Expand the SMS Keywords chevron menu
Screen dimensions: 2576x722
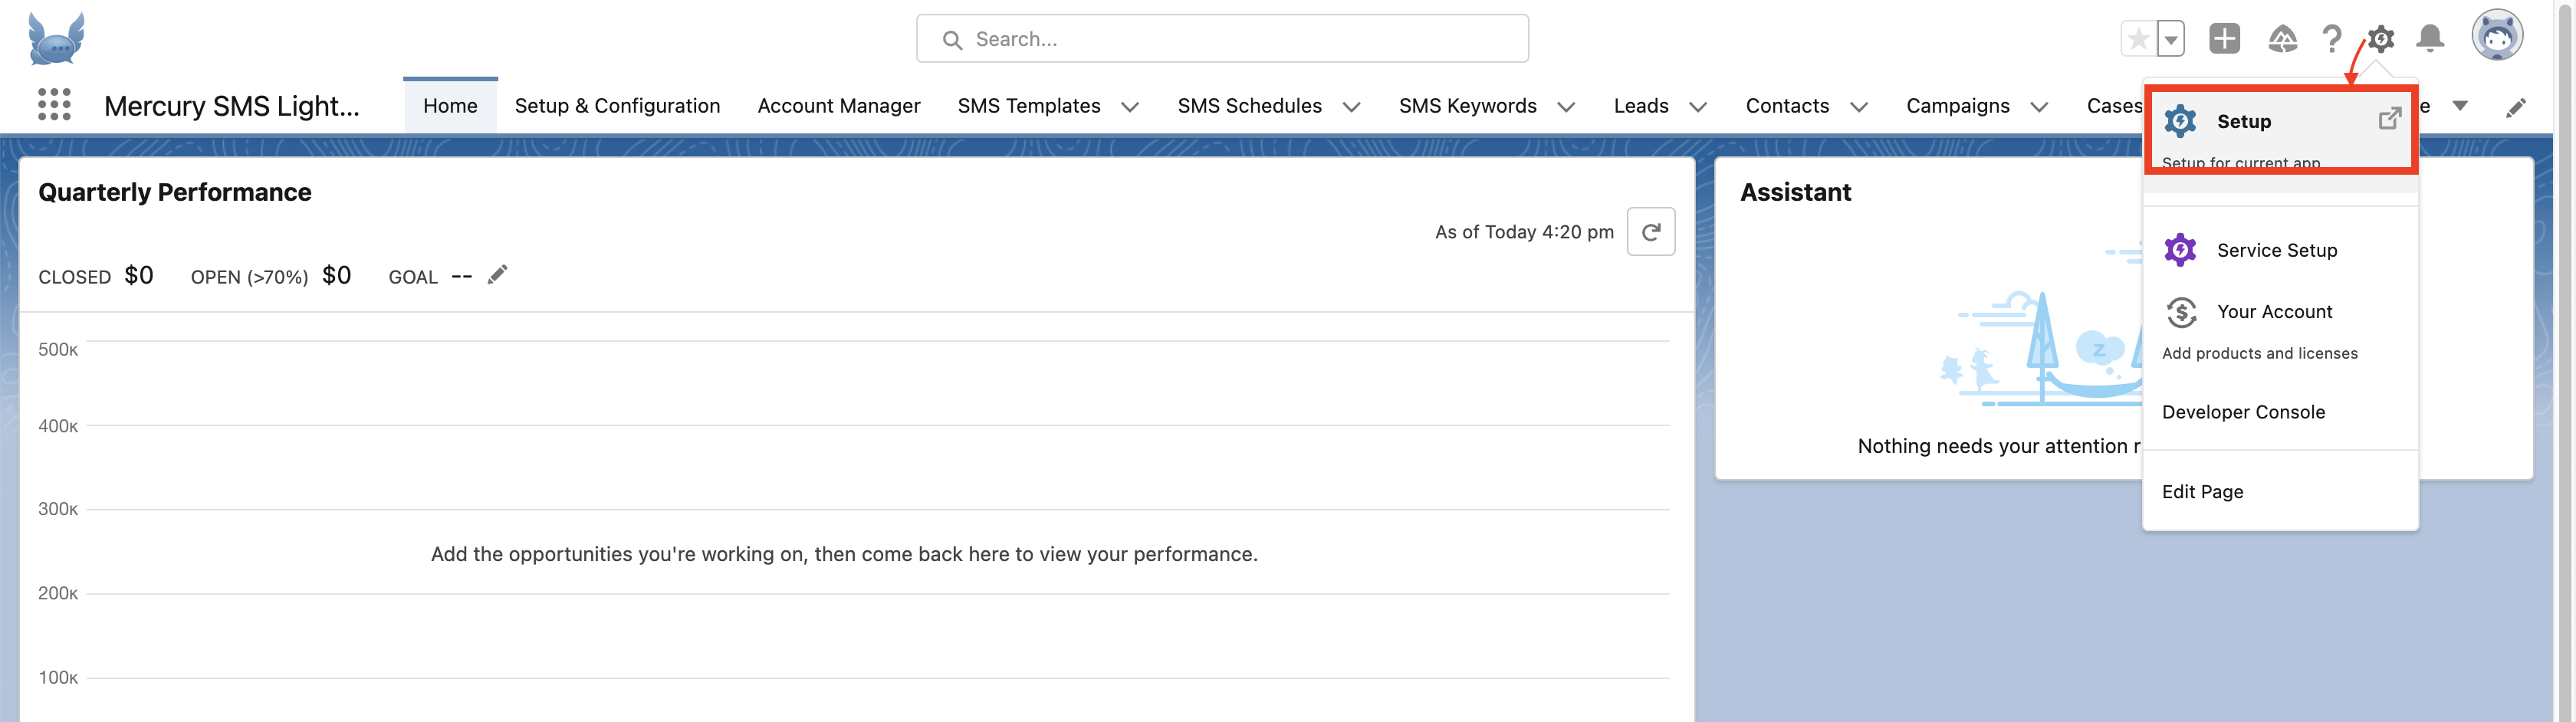[x=1566, y=107]
